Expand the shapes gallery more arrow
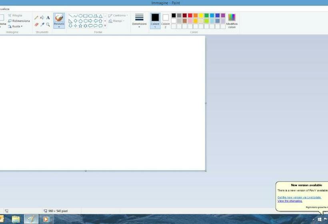Viewport: 328px width, 224px height. 105,26
